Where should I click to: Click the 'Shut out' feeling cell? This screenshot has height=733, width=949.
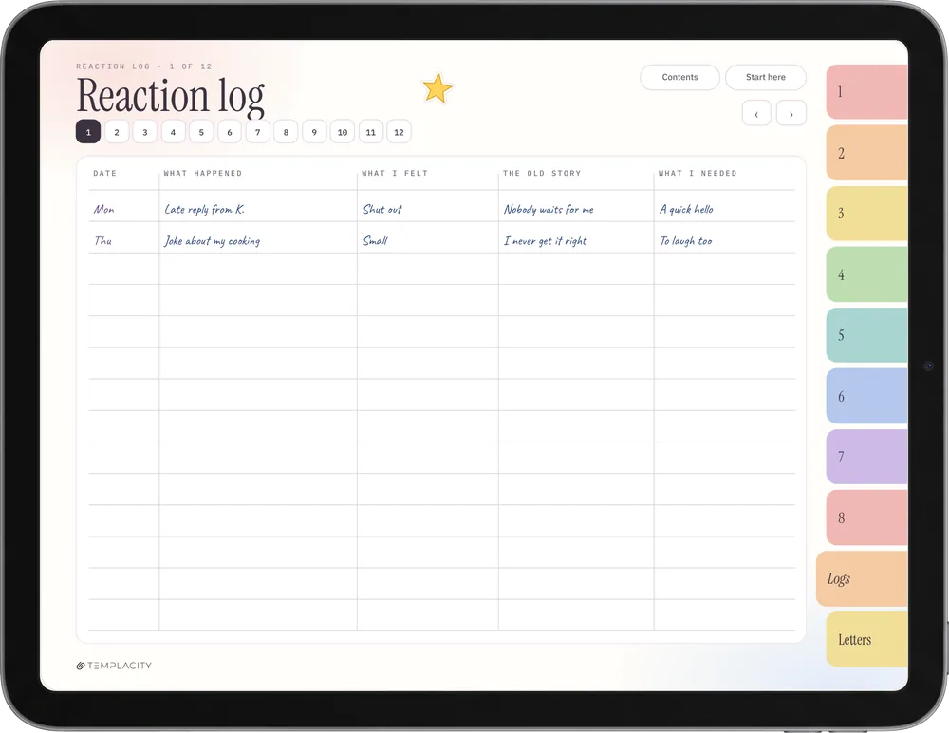(x=382, y=209)
